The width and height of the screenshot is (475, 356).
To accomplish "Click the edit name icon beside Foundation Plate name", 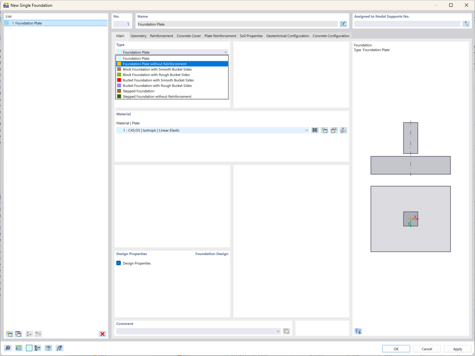I will tap(343, 24).
